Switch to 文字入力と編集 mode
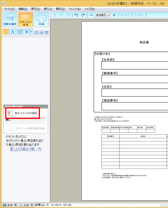The height and width of the screenshot is (208, 168). pos(26,19)
